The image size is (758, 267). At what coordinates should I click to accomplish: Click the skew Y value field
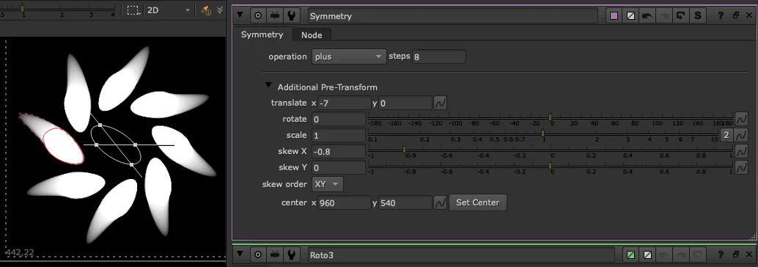339,167
